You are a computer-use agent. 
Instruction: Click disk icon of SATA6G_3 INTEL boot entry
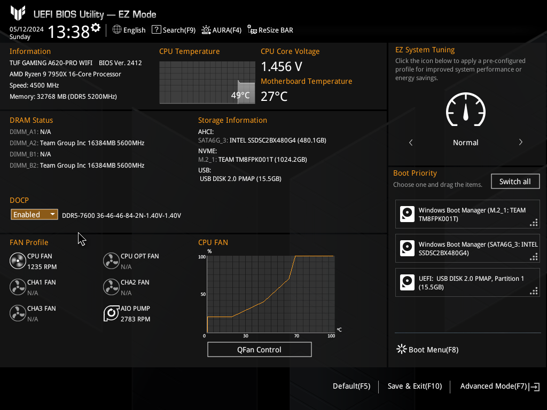(x=407, y=248)
